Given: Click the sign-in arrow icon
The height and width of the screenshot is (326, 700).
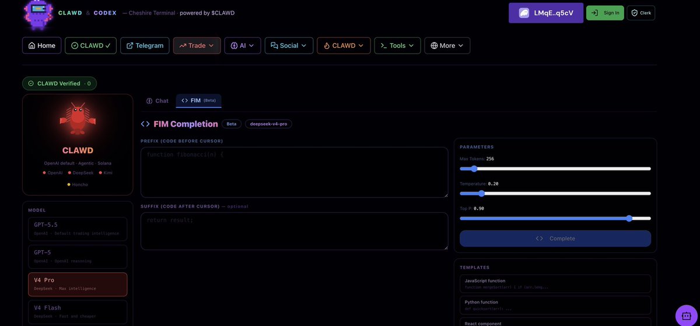Looking at the screenshot, I should (595, 13).
